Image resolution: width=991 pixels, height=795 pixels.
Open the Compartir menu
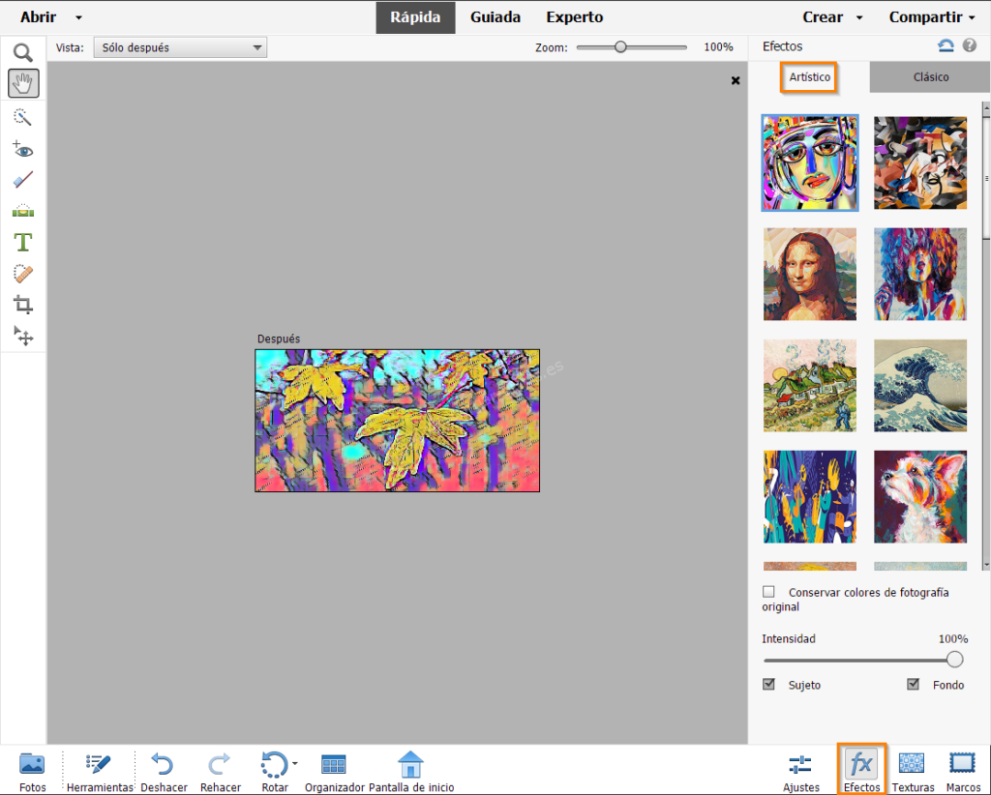[930, 16]
